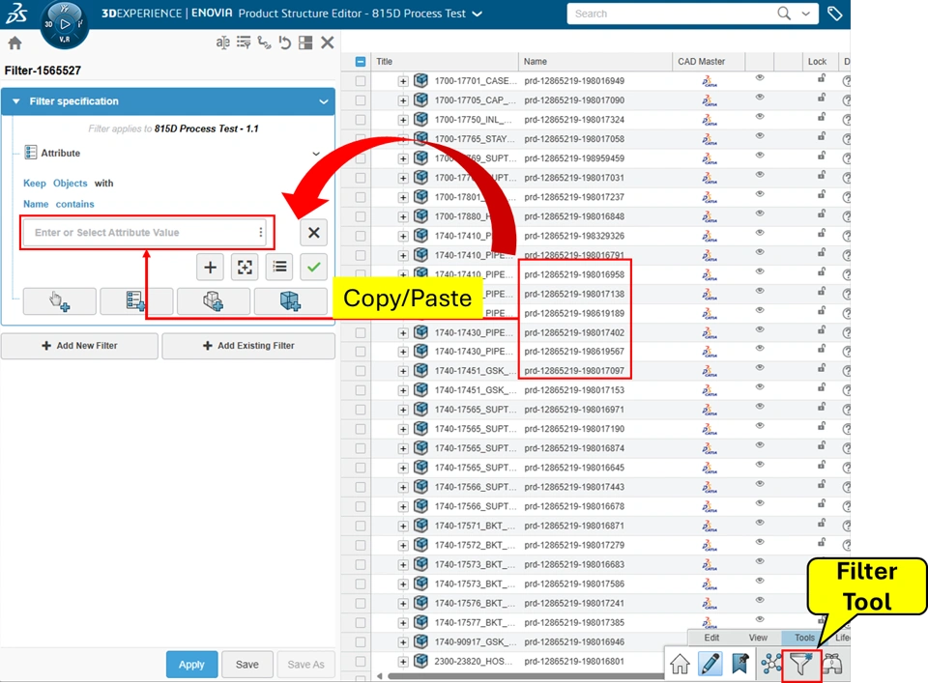Toggle eye visibility for prd-12865219-198016949 row
928x683 pixels.
[760, 78]
